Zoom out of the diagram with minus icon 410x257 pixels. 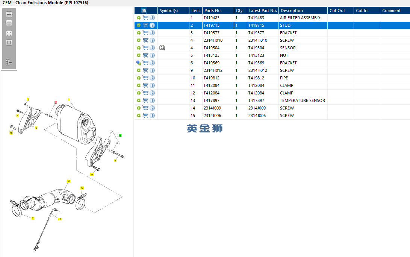pyautogui.click(x=9, y=23)
